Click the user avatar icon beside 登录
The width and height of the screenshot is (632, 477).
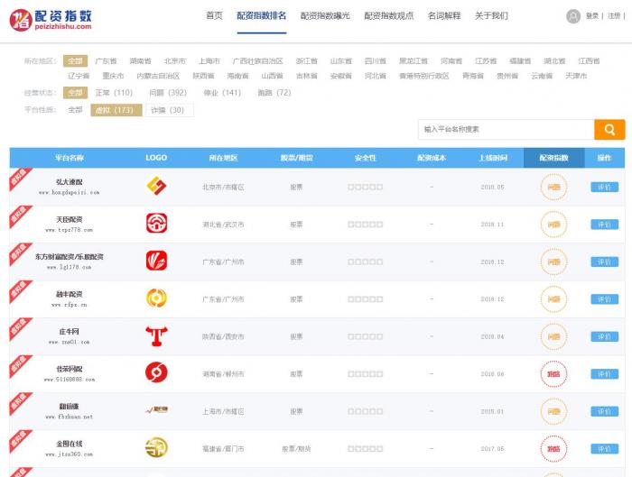[573, 16]
